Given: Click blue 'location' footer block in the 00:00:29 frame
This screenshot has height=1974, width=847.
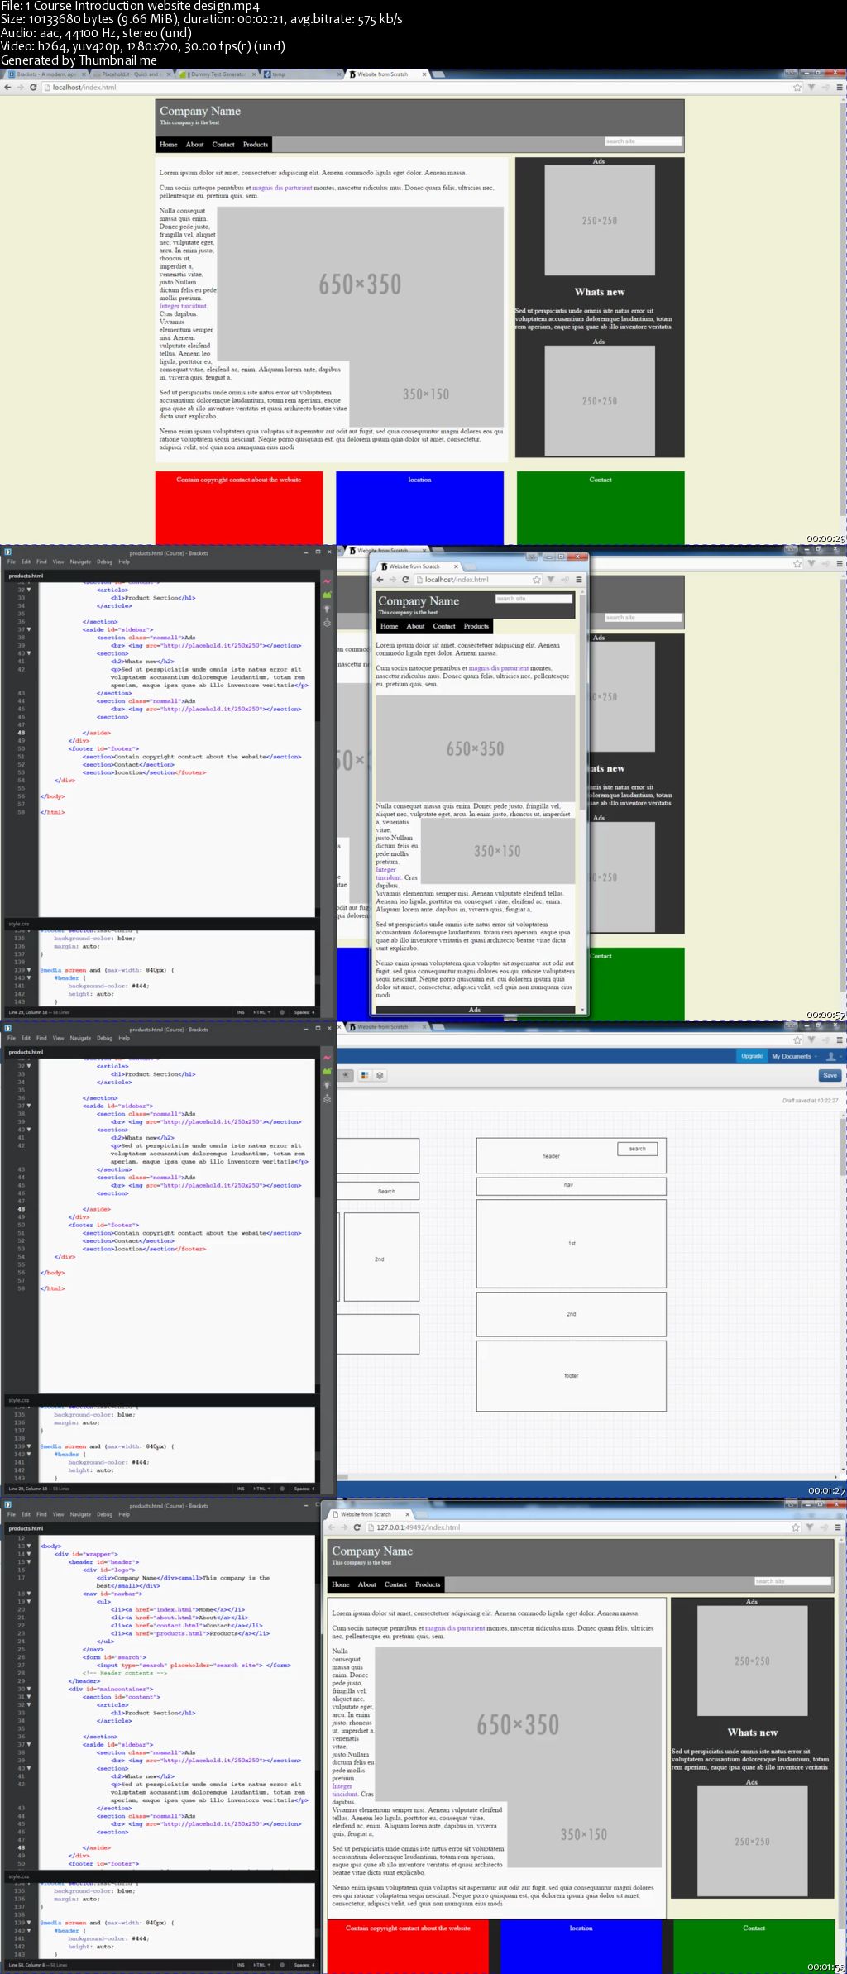Looking at the screenshot, I should tap(419, 508).
